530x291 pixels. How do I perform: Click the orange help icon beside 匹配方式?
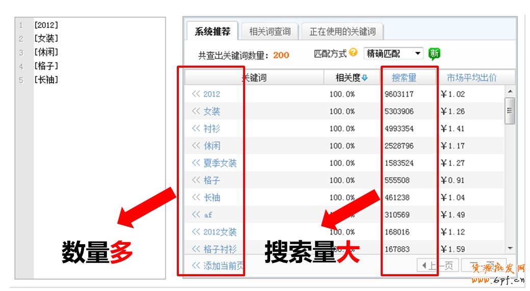(353, 53)
